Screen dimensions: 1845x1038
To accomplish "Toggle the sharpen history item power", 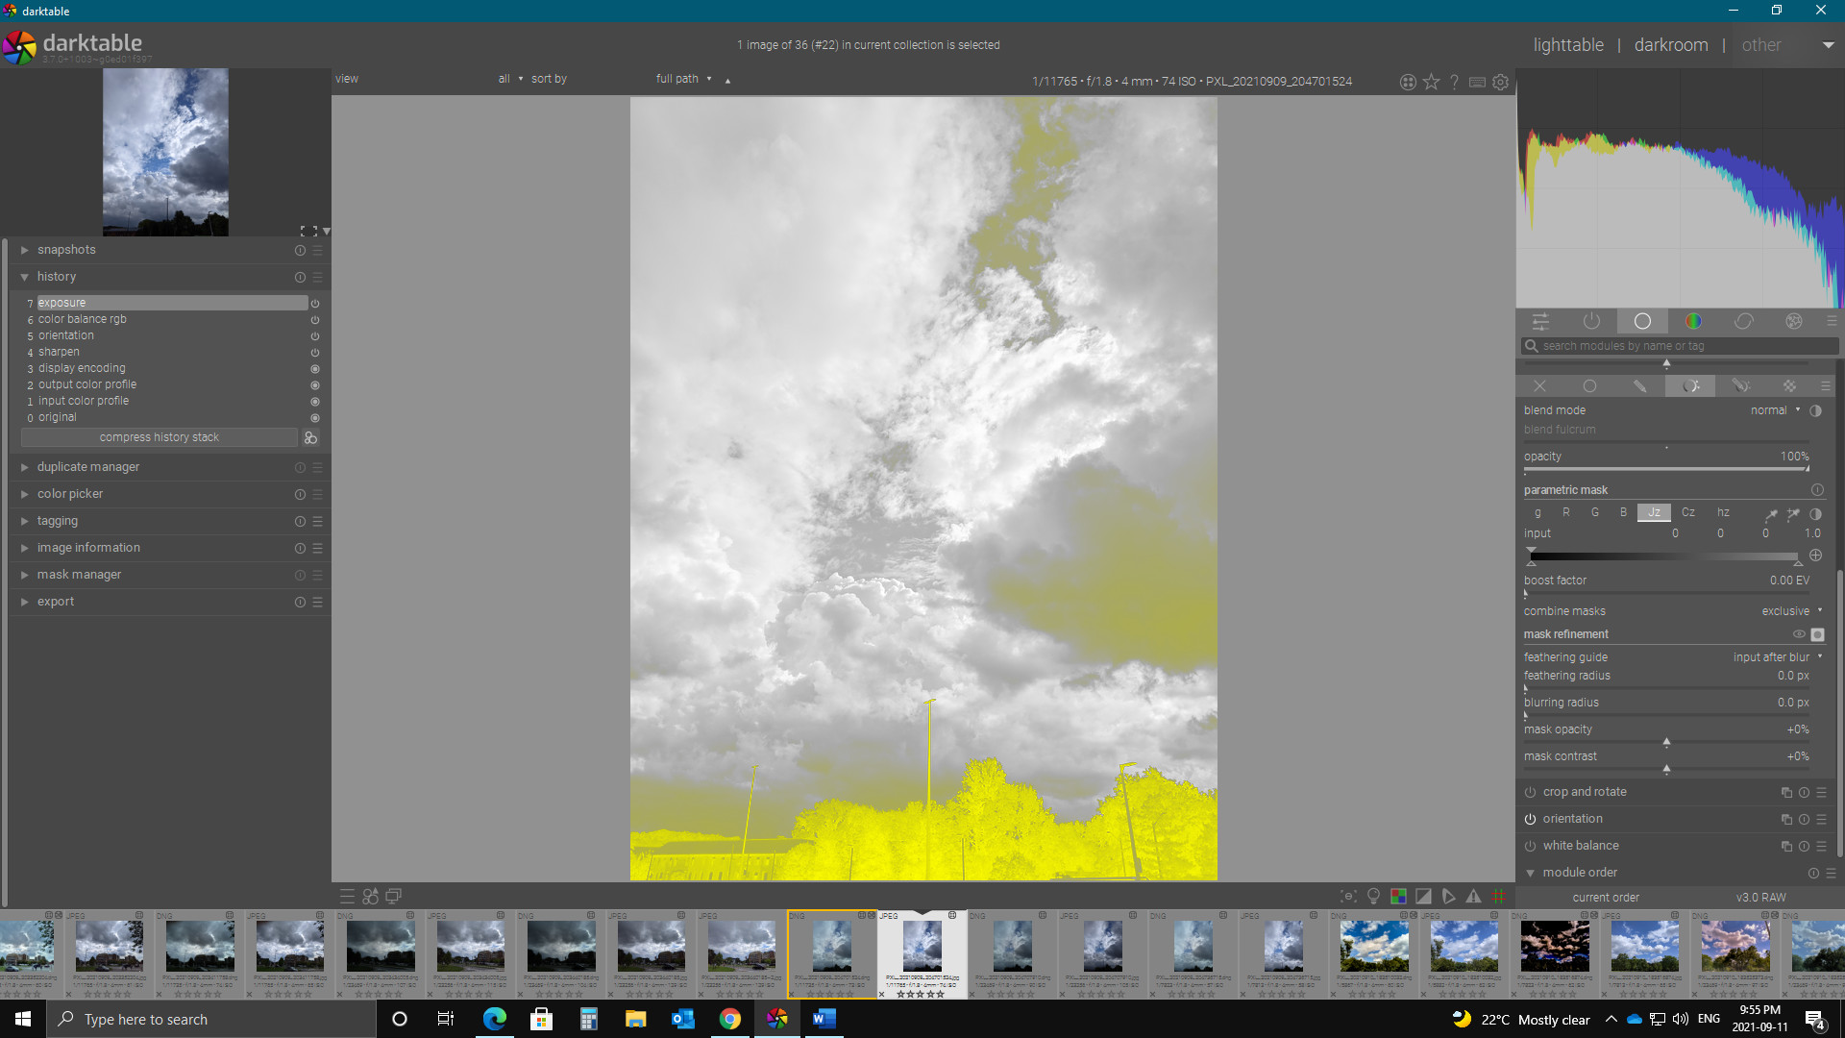I will pos(314,353).
